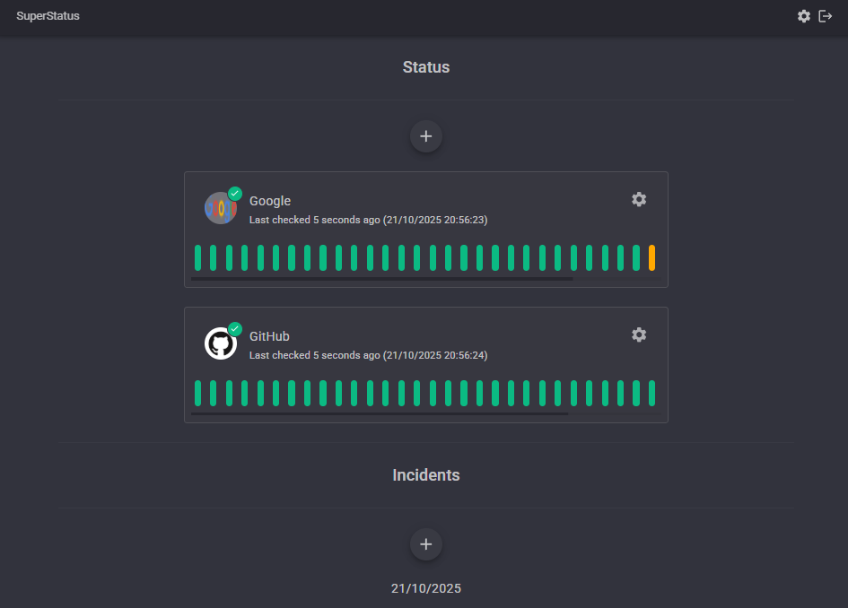Click the Google monitor name
Screen dimensions: 848x608
tap(269, 200)
